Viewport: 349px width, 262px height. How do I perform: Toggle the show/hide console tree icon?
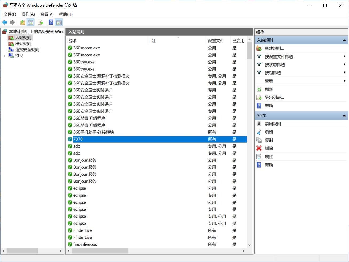31,22
